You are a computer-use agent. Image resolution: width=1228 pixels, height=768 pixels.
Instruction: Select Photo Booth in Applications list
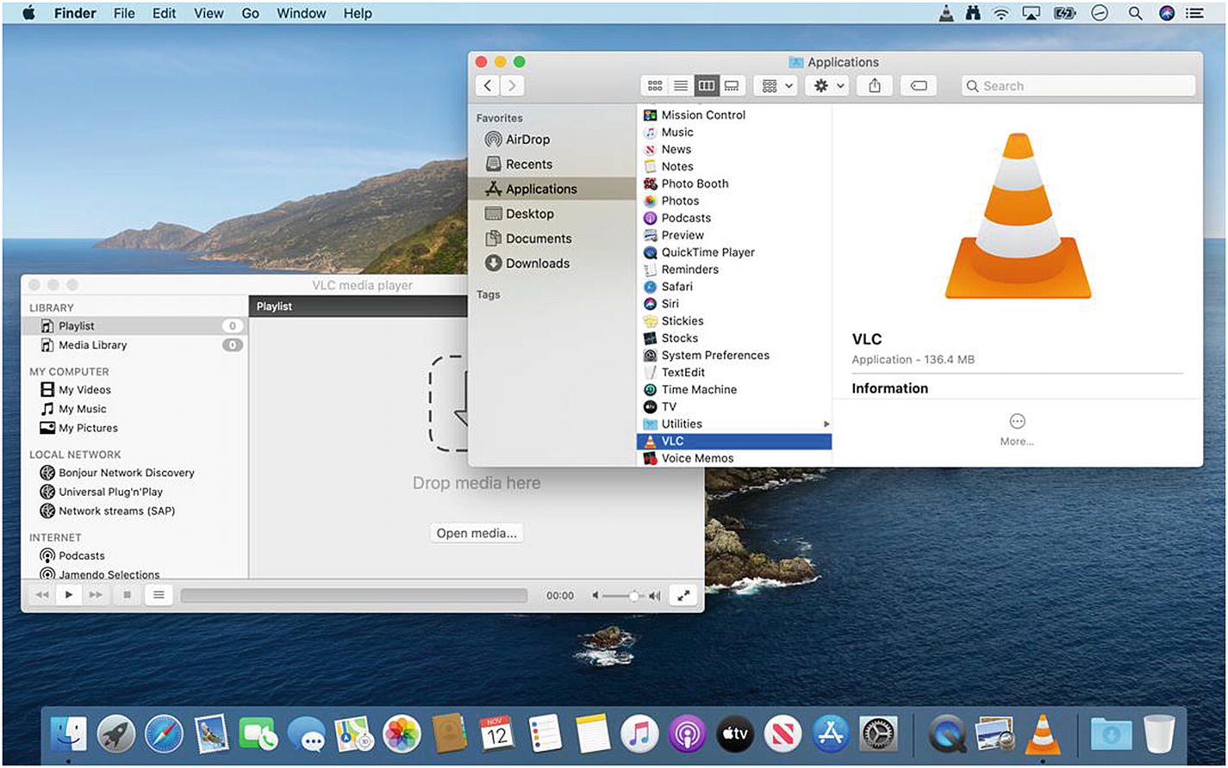click(x=735, y=183)
